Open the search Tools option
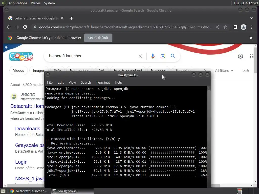 click(x=245, y=70)
